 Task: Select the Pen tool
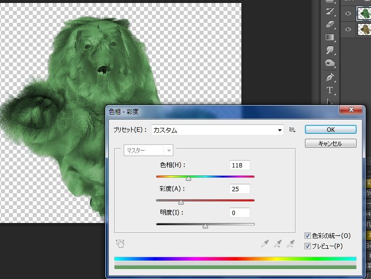click(329, 77)
